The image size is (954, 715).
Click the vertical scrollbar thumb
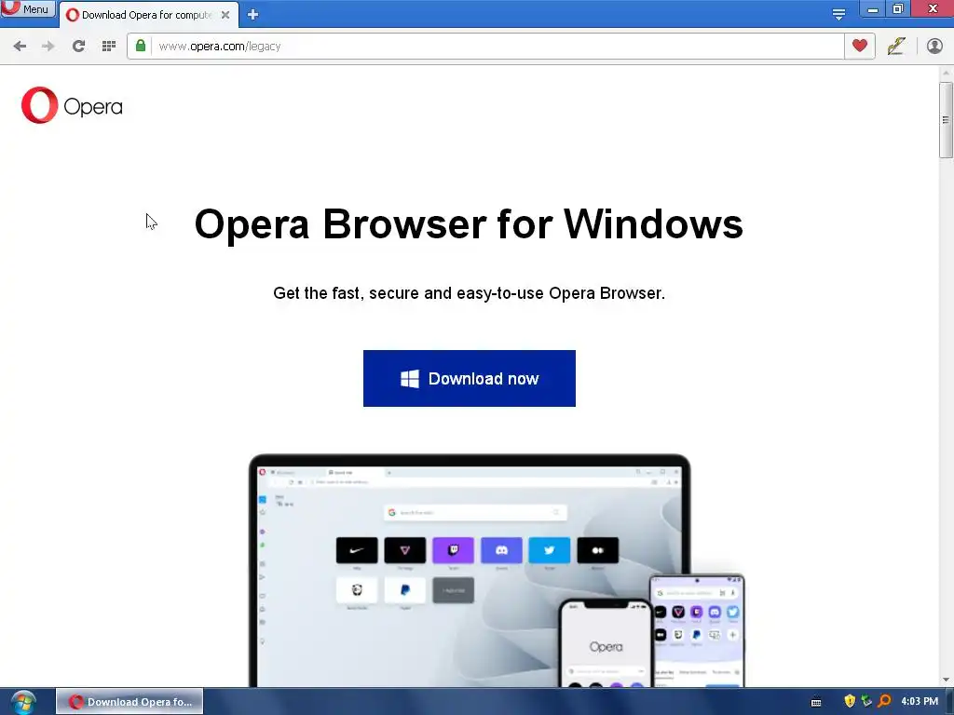click(946, 120)
